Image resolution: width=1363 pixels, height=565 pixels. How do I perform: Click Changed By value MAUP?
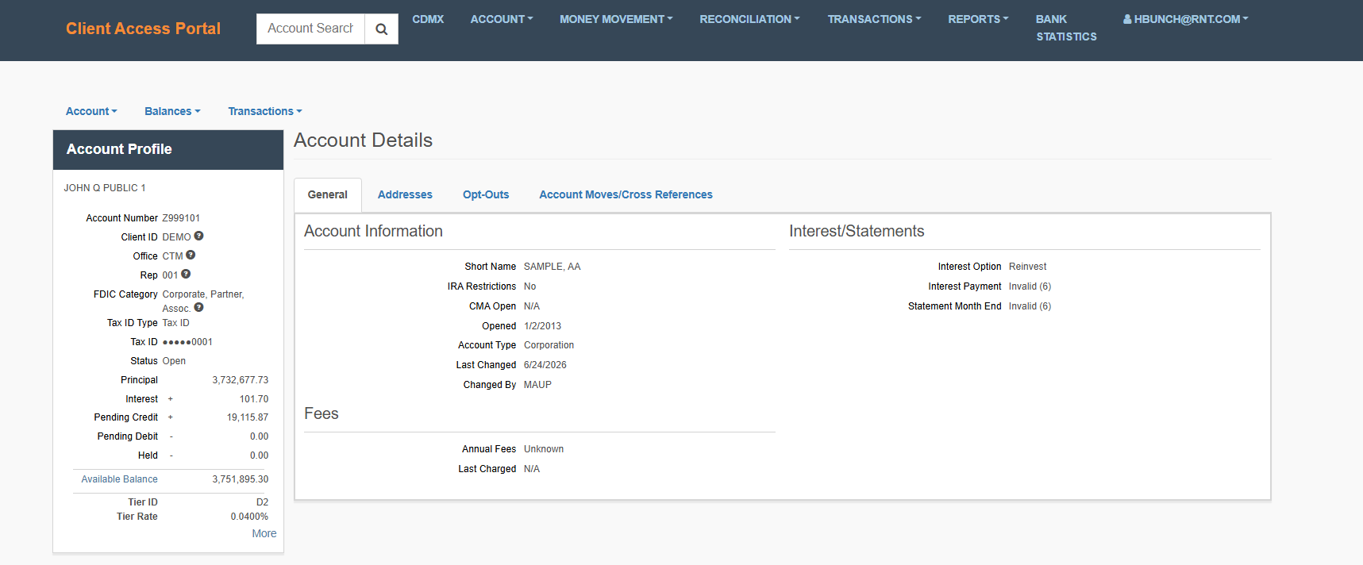(x=537, y=385)
